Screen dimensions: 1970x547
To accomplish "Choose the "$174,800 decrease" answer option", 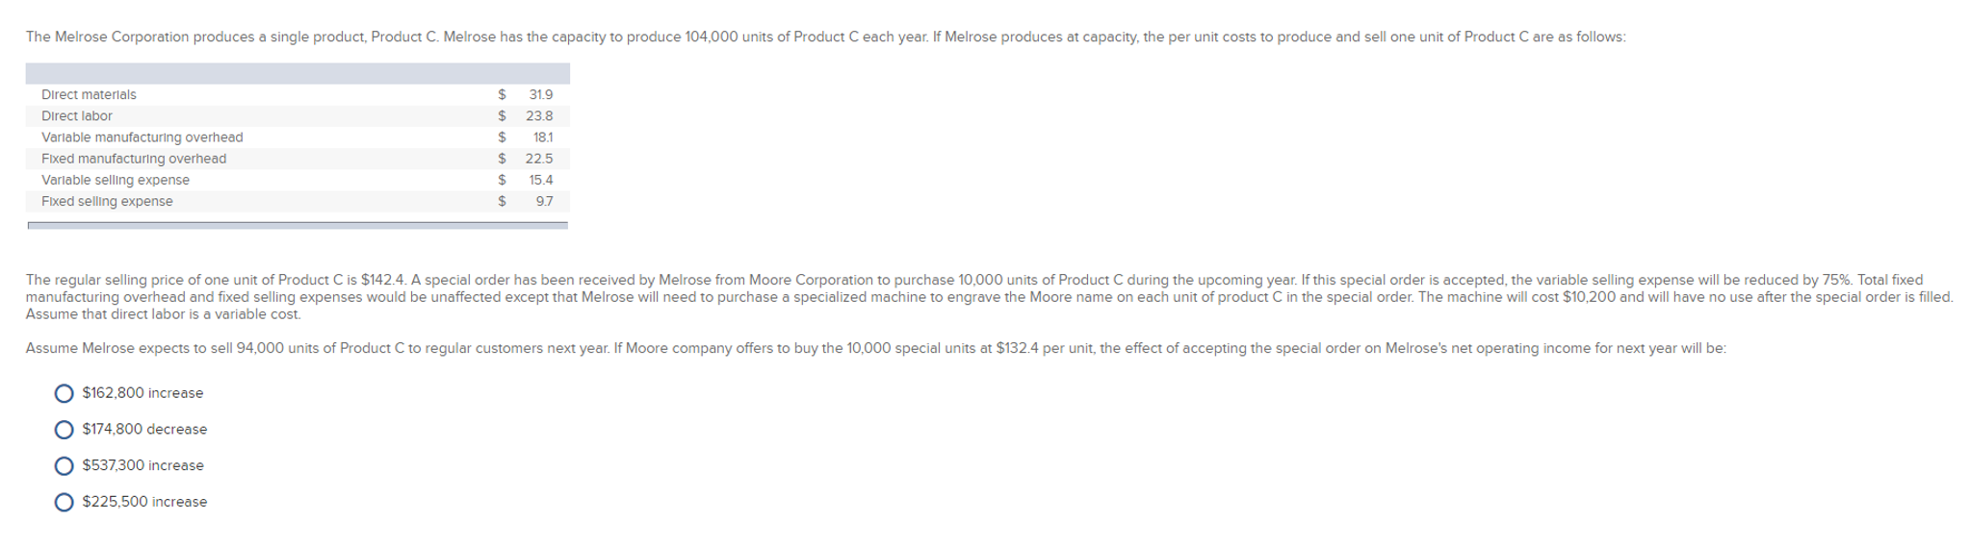I will pos(65,430).
